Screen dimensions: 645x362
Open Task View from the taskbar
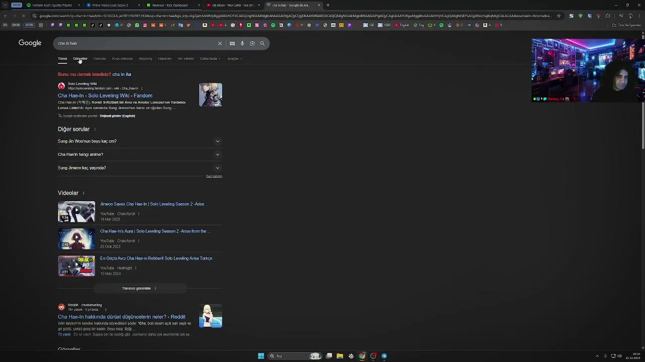pyautogui.click(x=329, y=356)
